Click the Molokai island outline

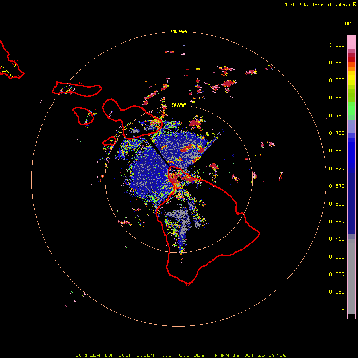coord(77,89)
